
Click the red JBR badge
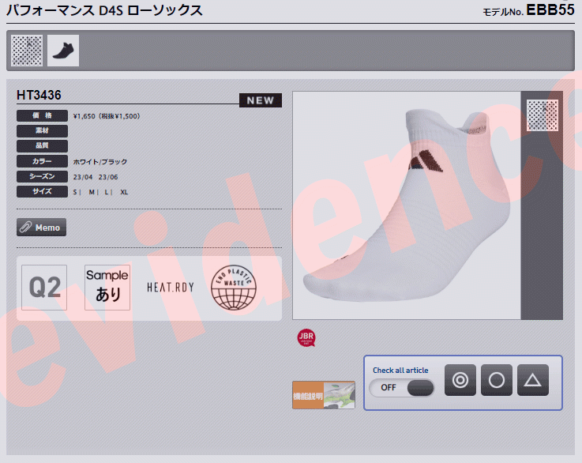(x=306, y=338)
